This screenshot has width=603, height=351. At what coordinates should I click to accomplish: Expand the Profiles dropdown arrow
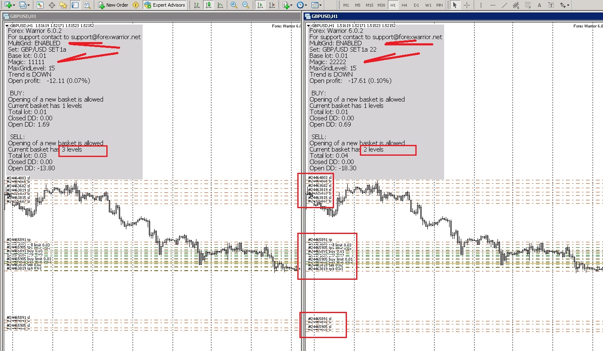tap(28, 5)
